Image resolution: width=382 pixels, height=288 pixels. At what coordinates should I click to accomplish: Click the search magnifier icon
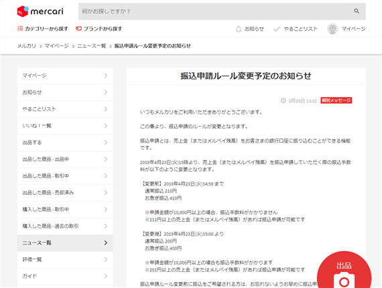(x=357, y=11)
